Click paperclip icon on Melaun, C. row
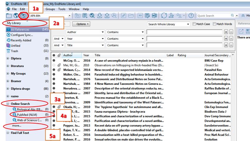250x141 pixels. coord(59,70)
